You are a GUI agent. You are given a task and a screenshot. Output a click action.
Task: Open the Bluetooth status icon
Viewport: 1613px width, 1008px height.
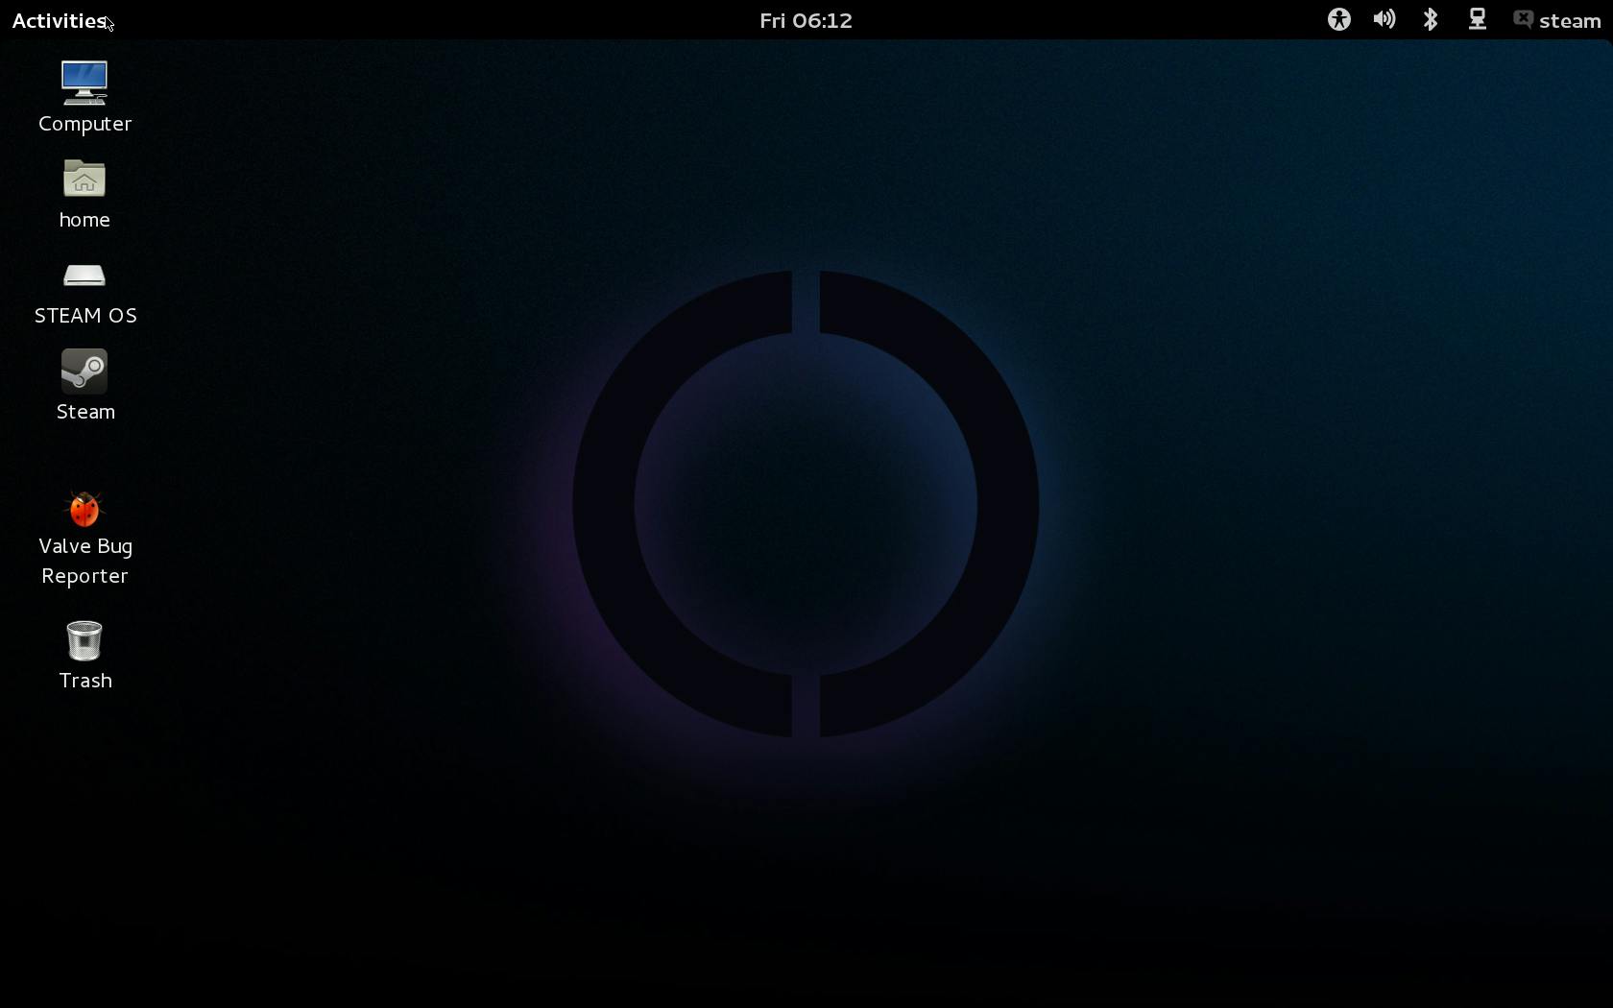tap(1431, 20)
